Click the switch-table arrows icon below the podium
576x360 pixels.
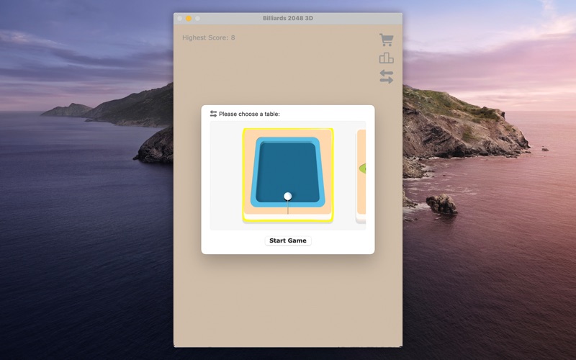(x=387, y=76)
